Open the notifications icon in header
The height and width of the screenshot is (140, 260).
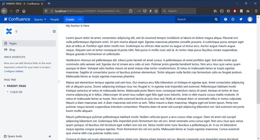(241, 19)
